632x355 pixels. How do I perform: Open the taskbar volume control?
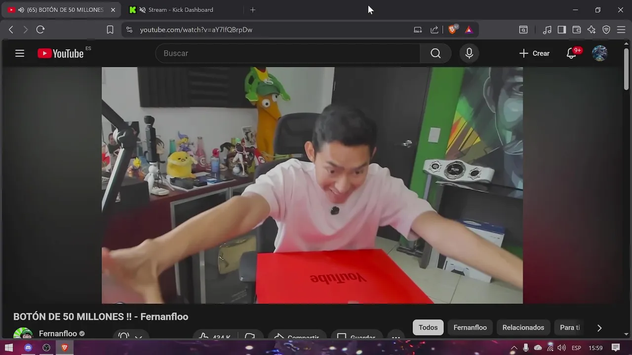click(x=561, y=348)
